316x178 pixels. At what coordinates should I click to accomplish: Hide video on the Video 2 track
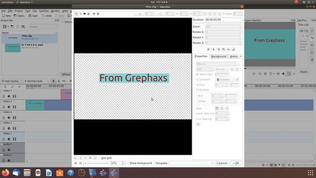[x=14, y=129]
